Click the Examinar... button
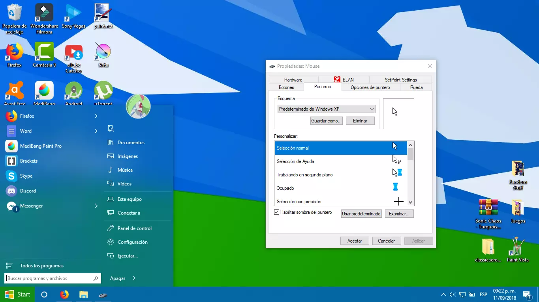The height and width of the screenshot is (302, 539). click(399, 214)
